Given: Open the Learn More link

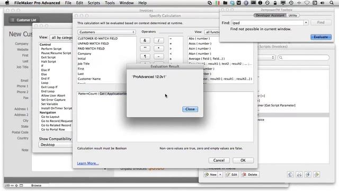Looking at the screenshot, I should coord(88,163).
